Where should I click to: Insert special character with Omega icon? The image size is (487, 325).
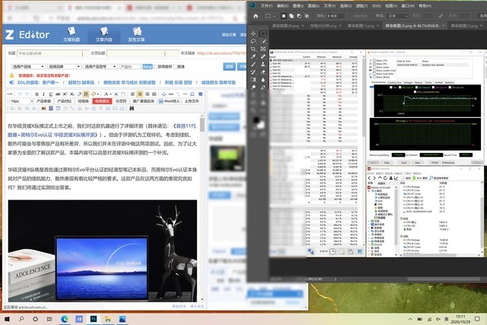click(x=193, y=94)
